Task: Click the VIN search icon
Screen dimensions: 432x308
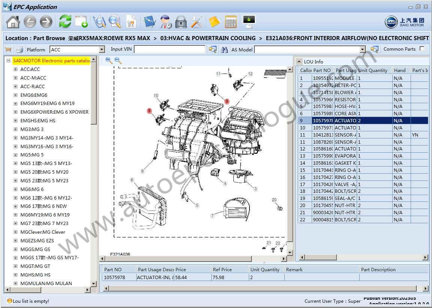Action: (x=212, y=50)
